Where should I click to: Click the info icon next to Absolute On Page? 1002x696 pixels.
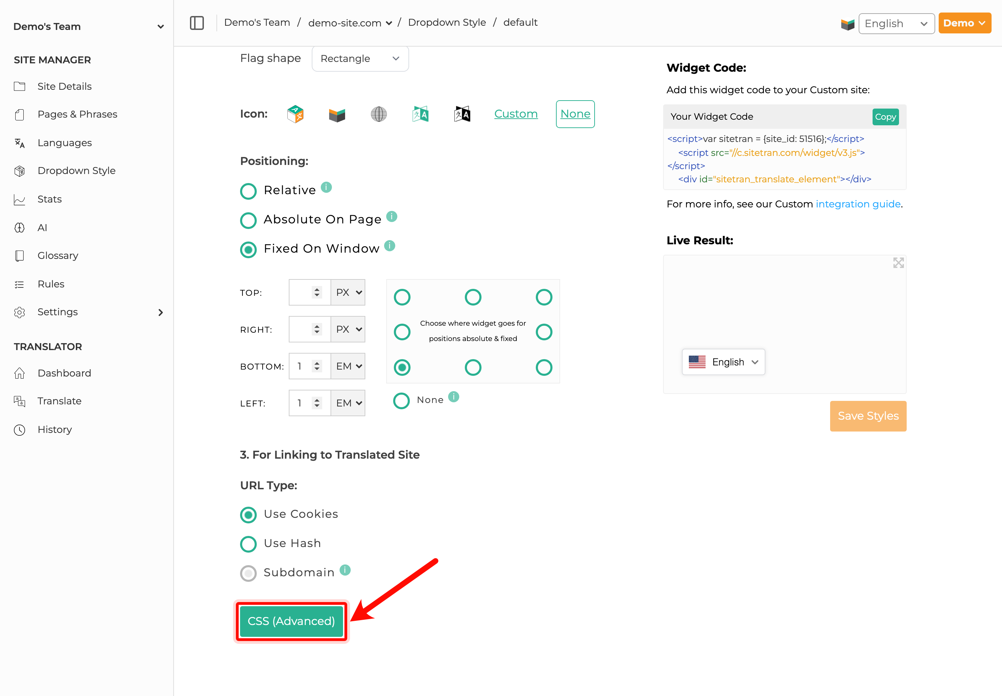coord(391,216)
